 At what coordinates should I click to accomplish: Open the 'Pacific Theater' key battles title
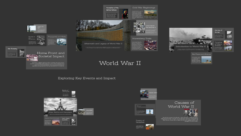click(x=66, y=119)
